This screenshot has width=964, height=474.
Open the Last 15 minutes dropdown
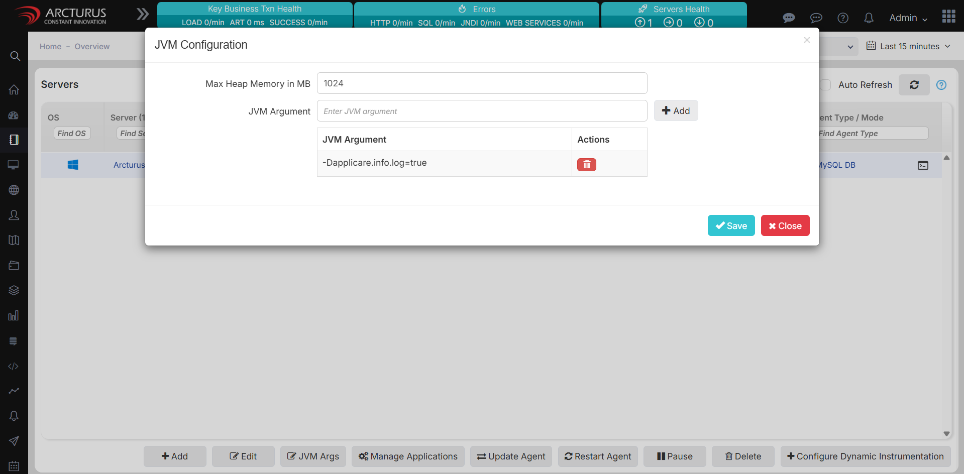coord(908,46)
